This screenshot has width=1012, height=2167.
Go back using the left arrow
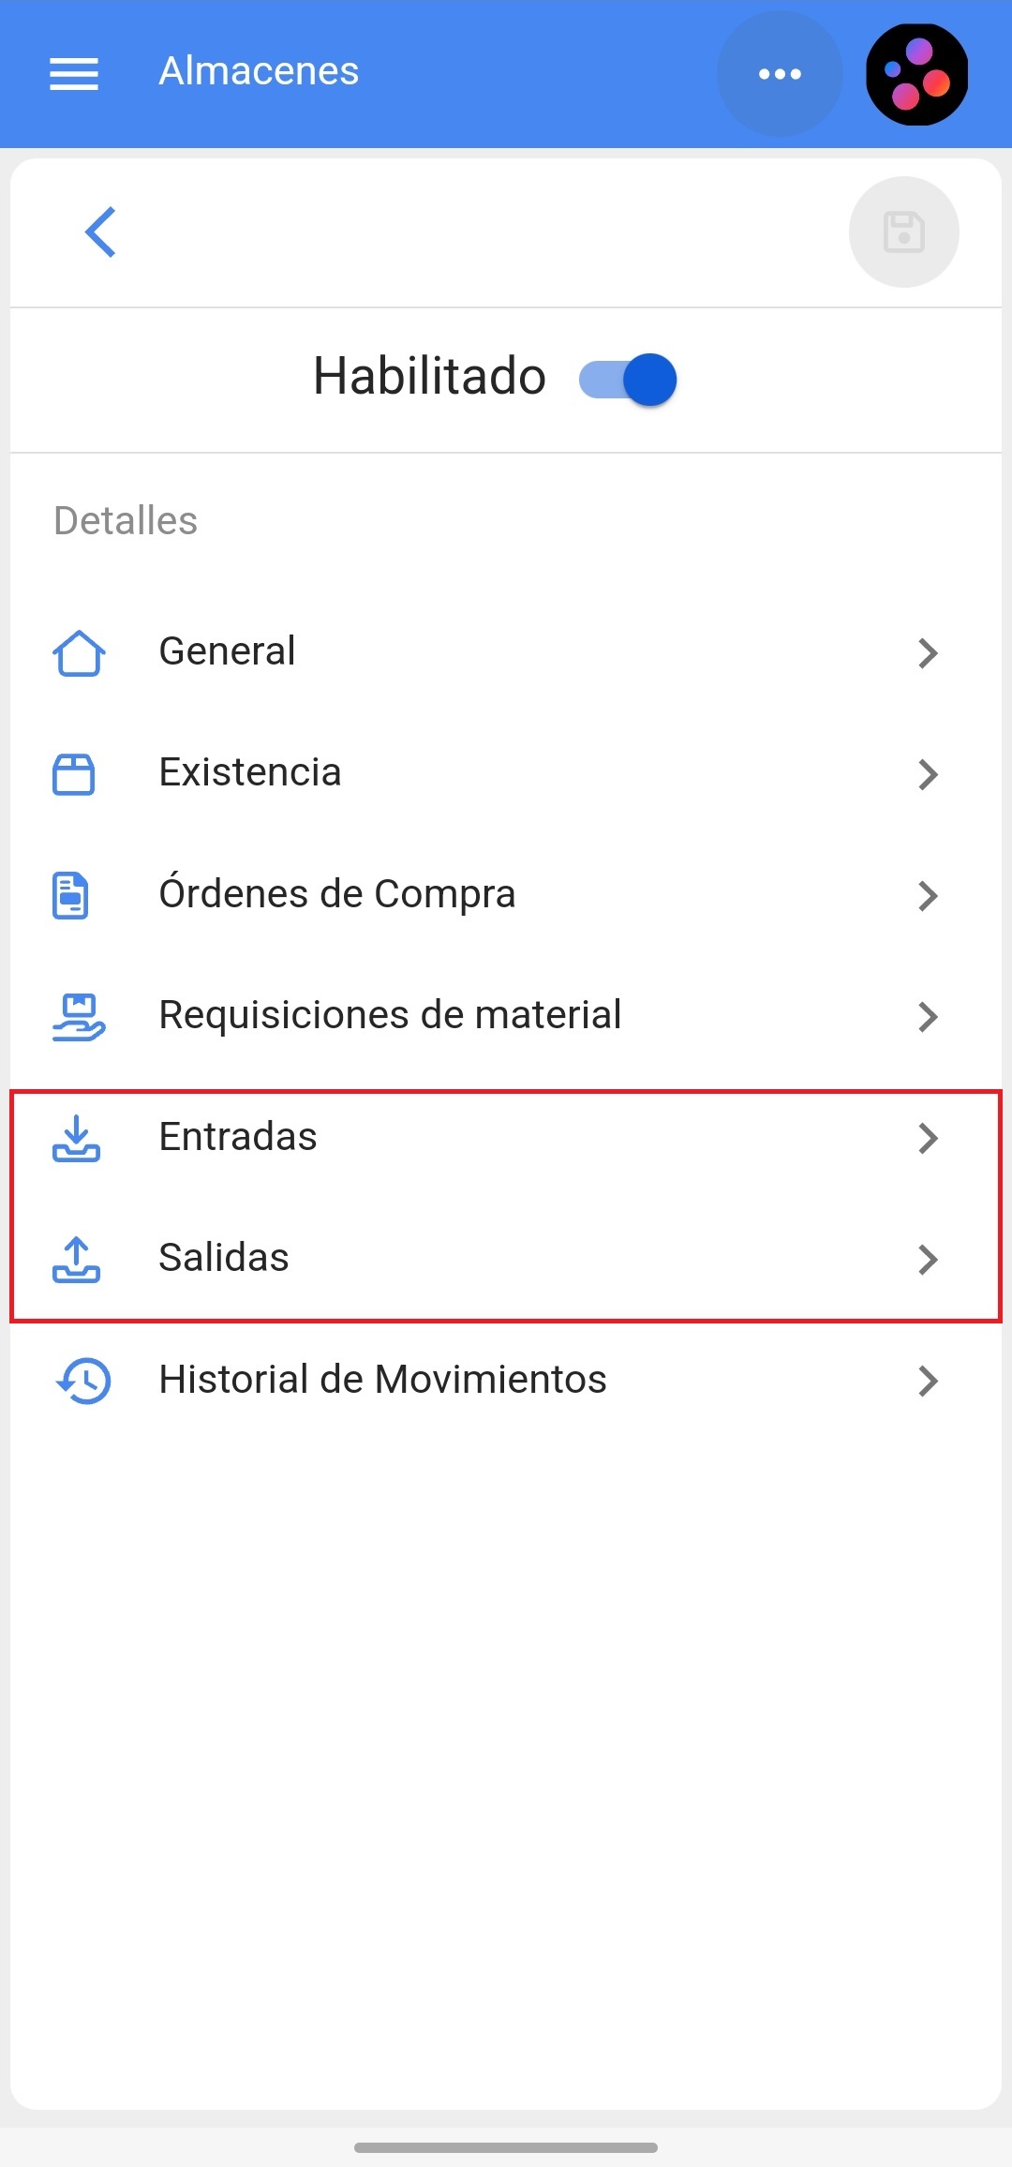100,232
